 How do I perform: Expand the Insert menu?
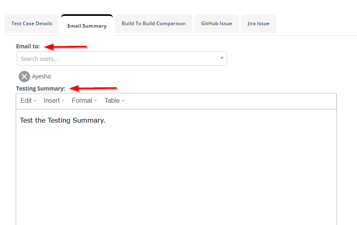[54, 101]
